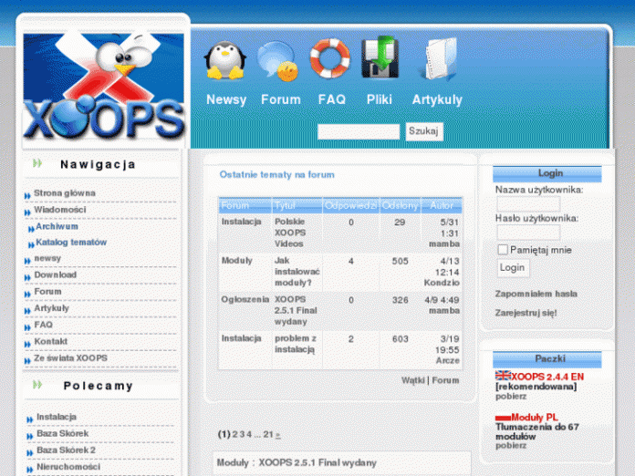
Task: Click the Artykuly folder icon
Action: 437,60
